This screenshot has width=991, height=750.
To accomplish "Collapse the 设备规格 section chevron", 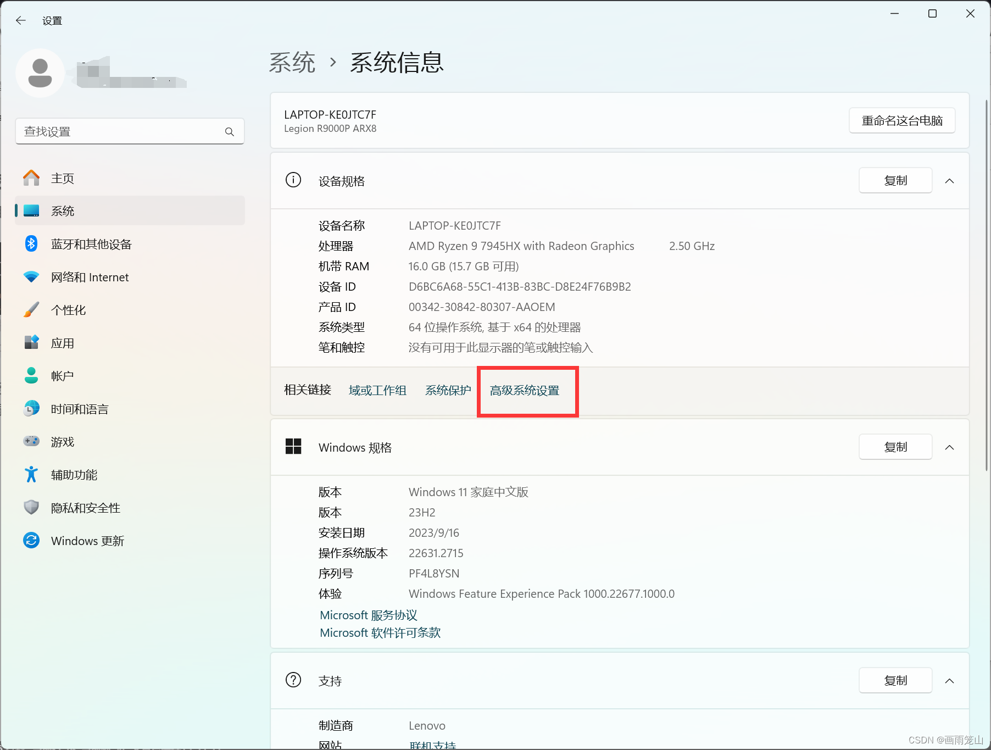I will (x=949, y=181).
